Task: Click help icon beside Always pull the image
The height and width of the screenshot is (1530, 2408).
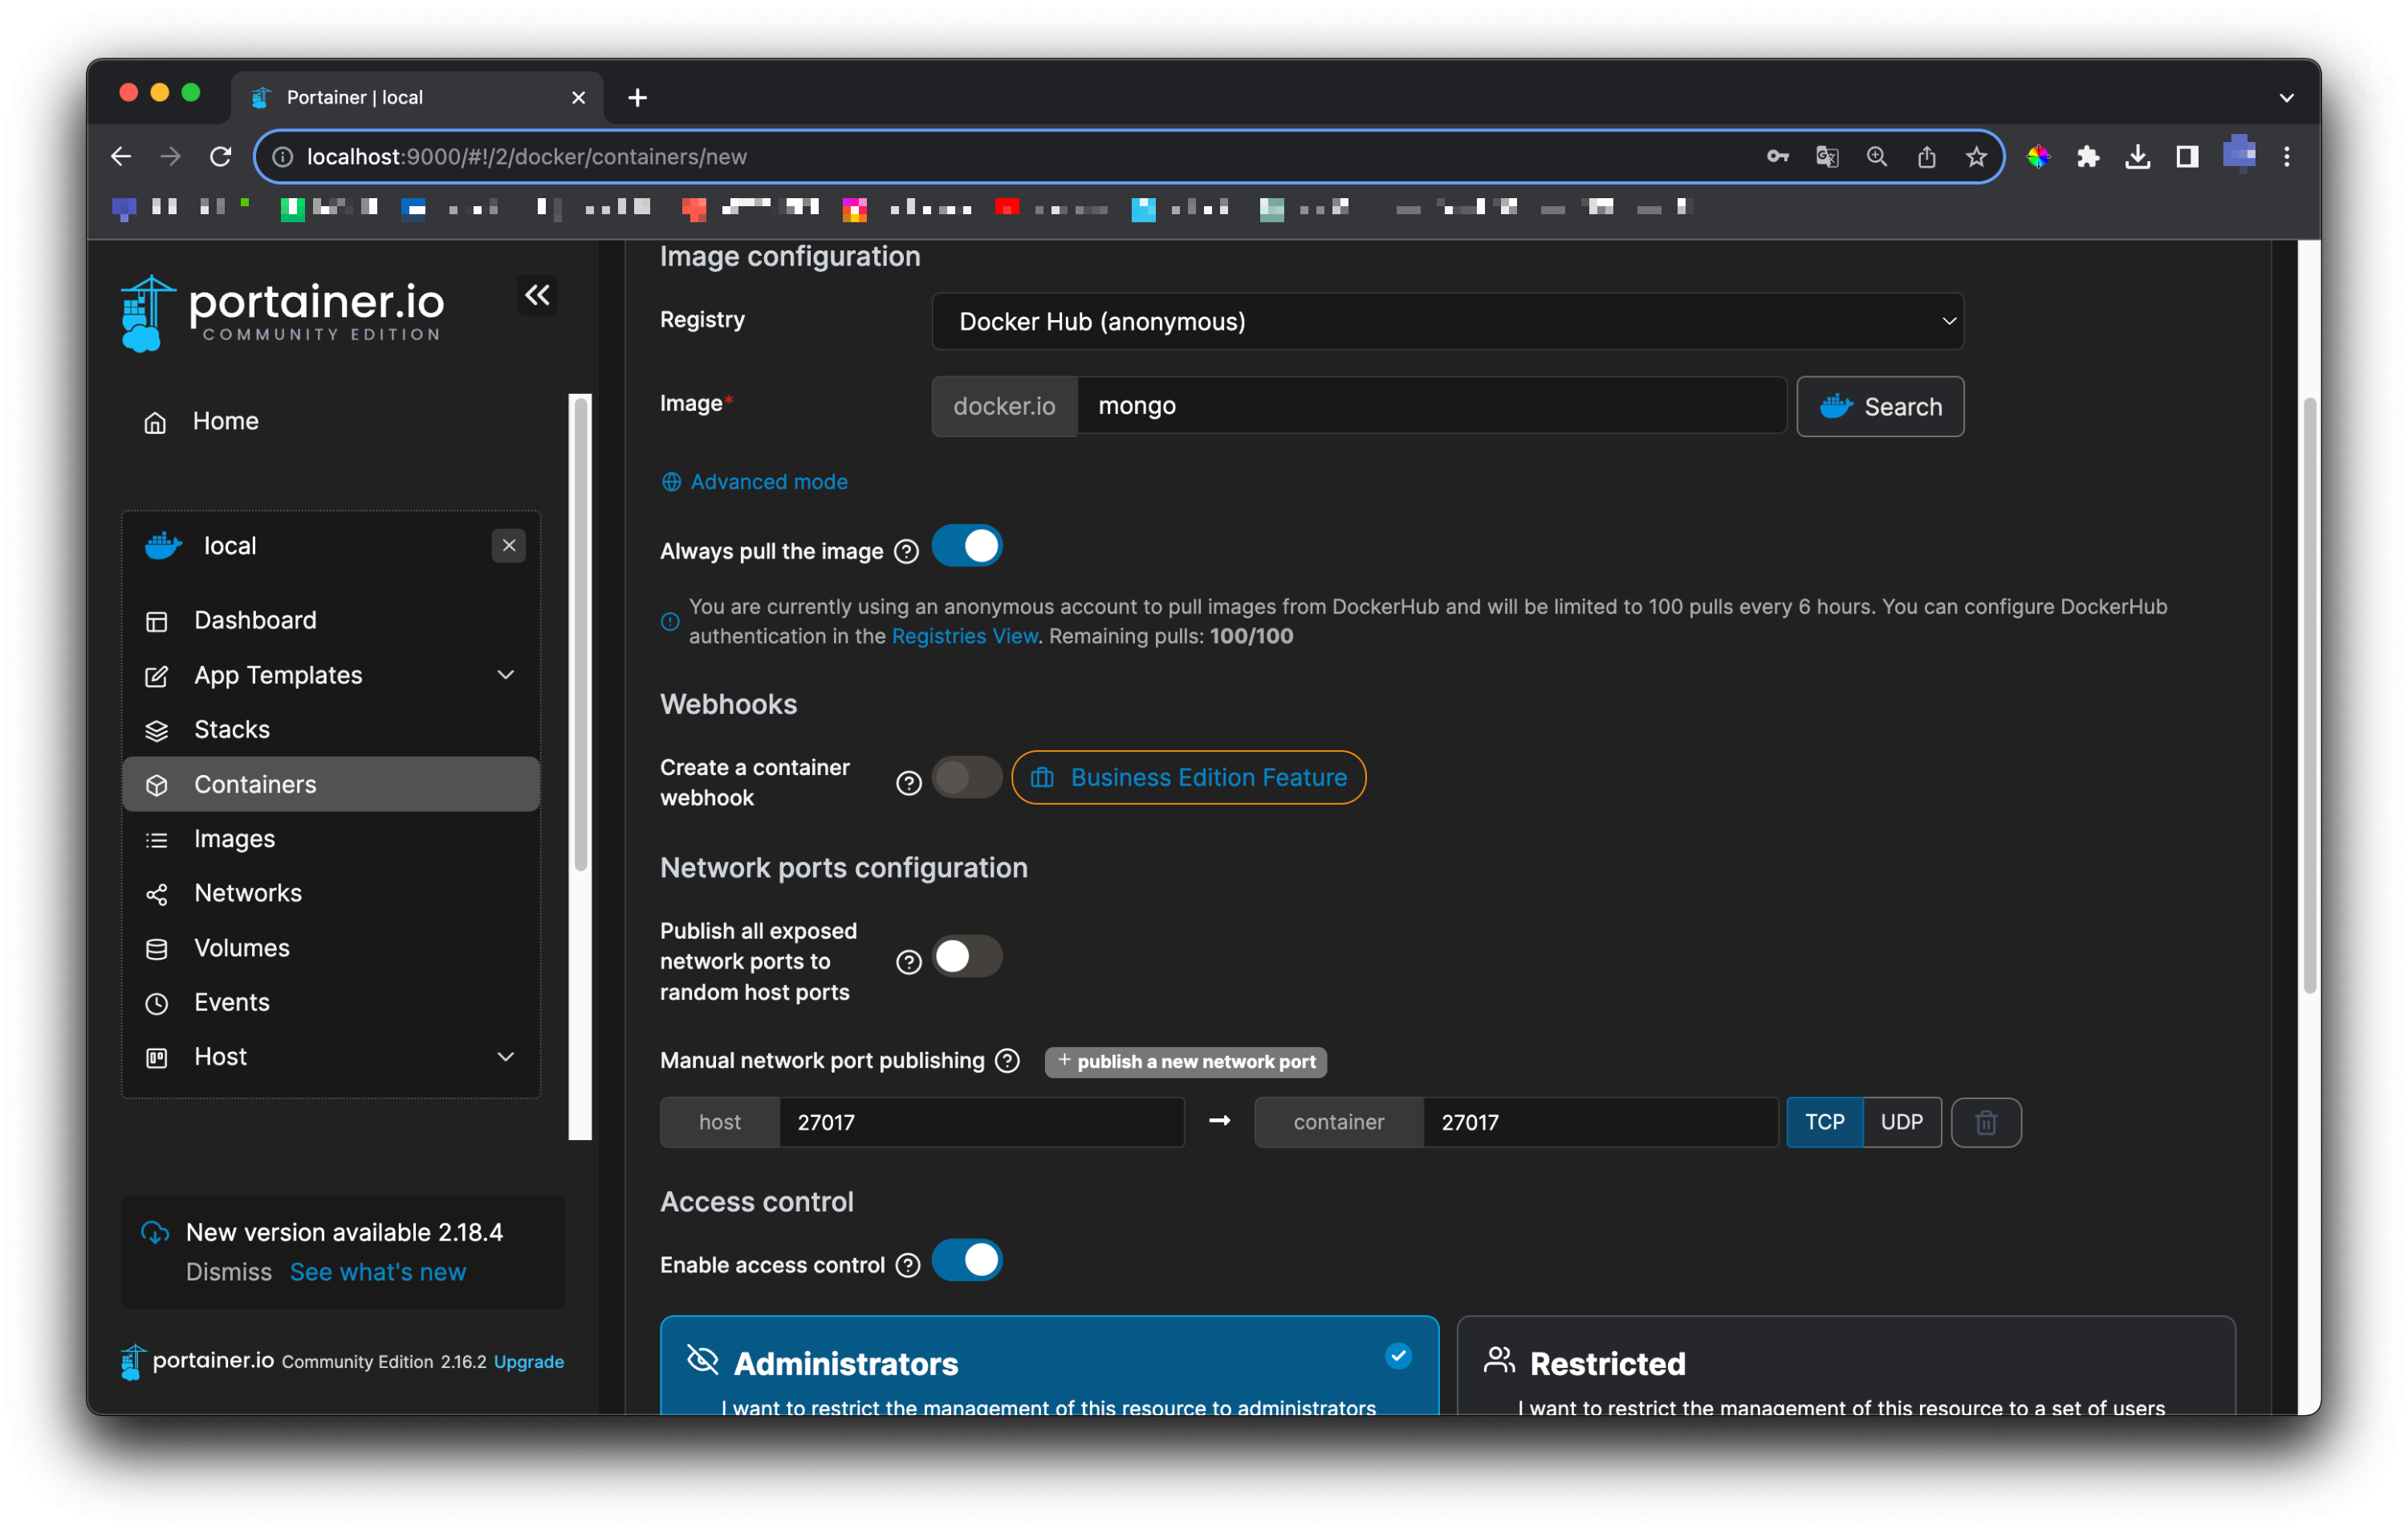Action: pos(906,552)
